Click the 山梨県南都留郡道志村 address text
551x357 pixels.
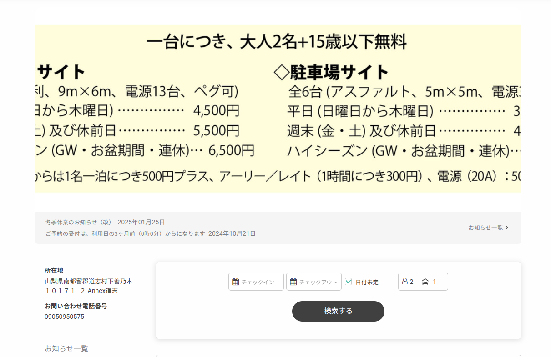click(x=88, y=281)
